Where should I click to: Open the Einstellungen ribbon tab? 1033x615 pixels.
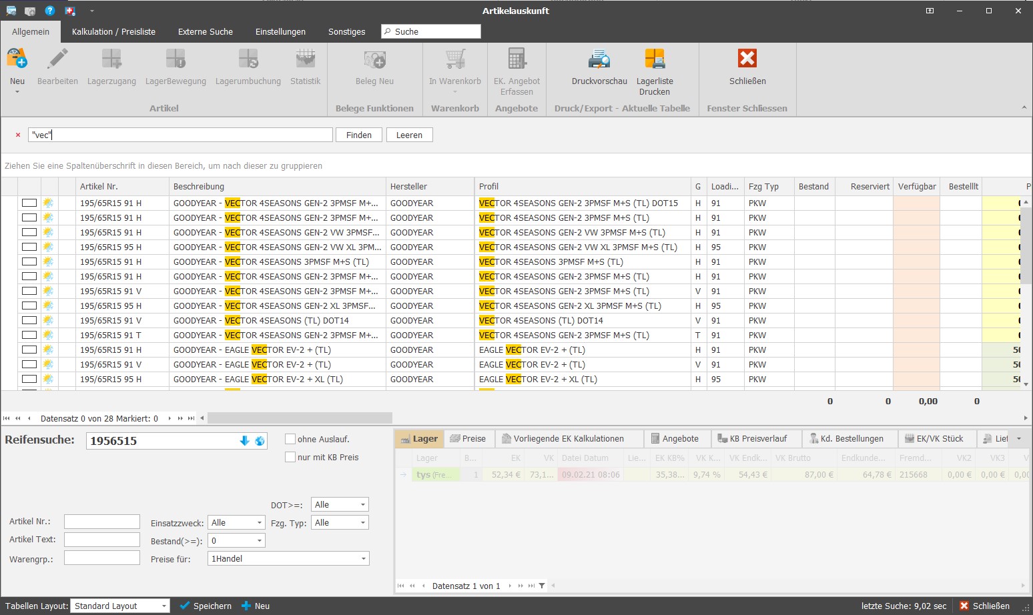pyautogui.click(x=280, y=31)
